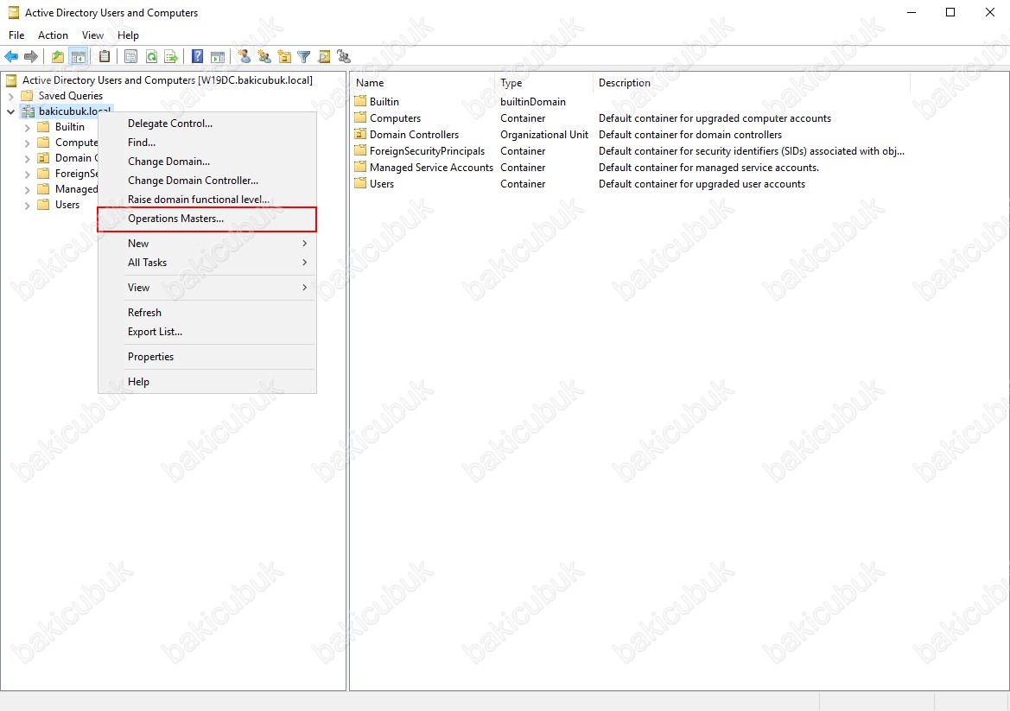The image size is (1010, 711).
Task: Open Properties via the toolbar properties icon
Action: 130,57
